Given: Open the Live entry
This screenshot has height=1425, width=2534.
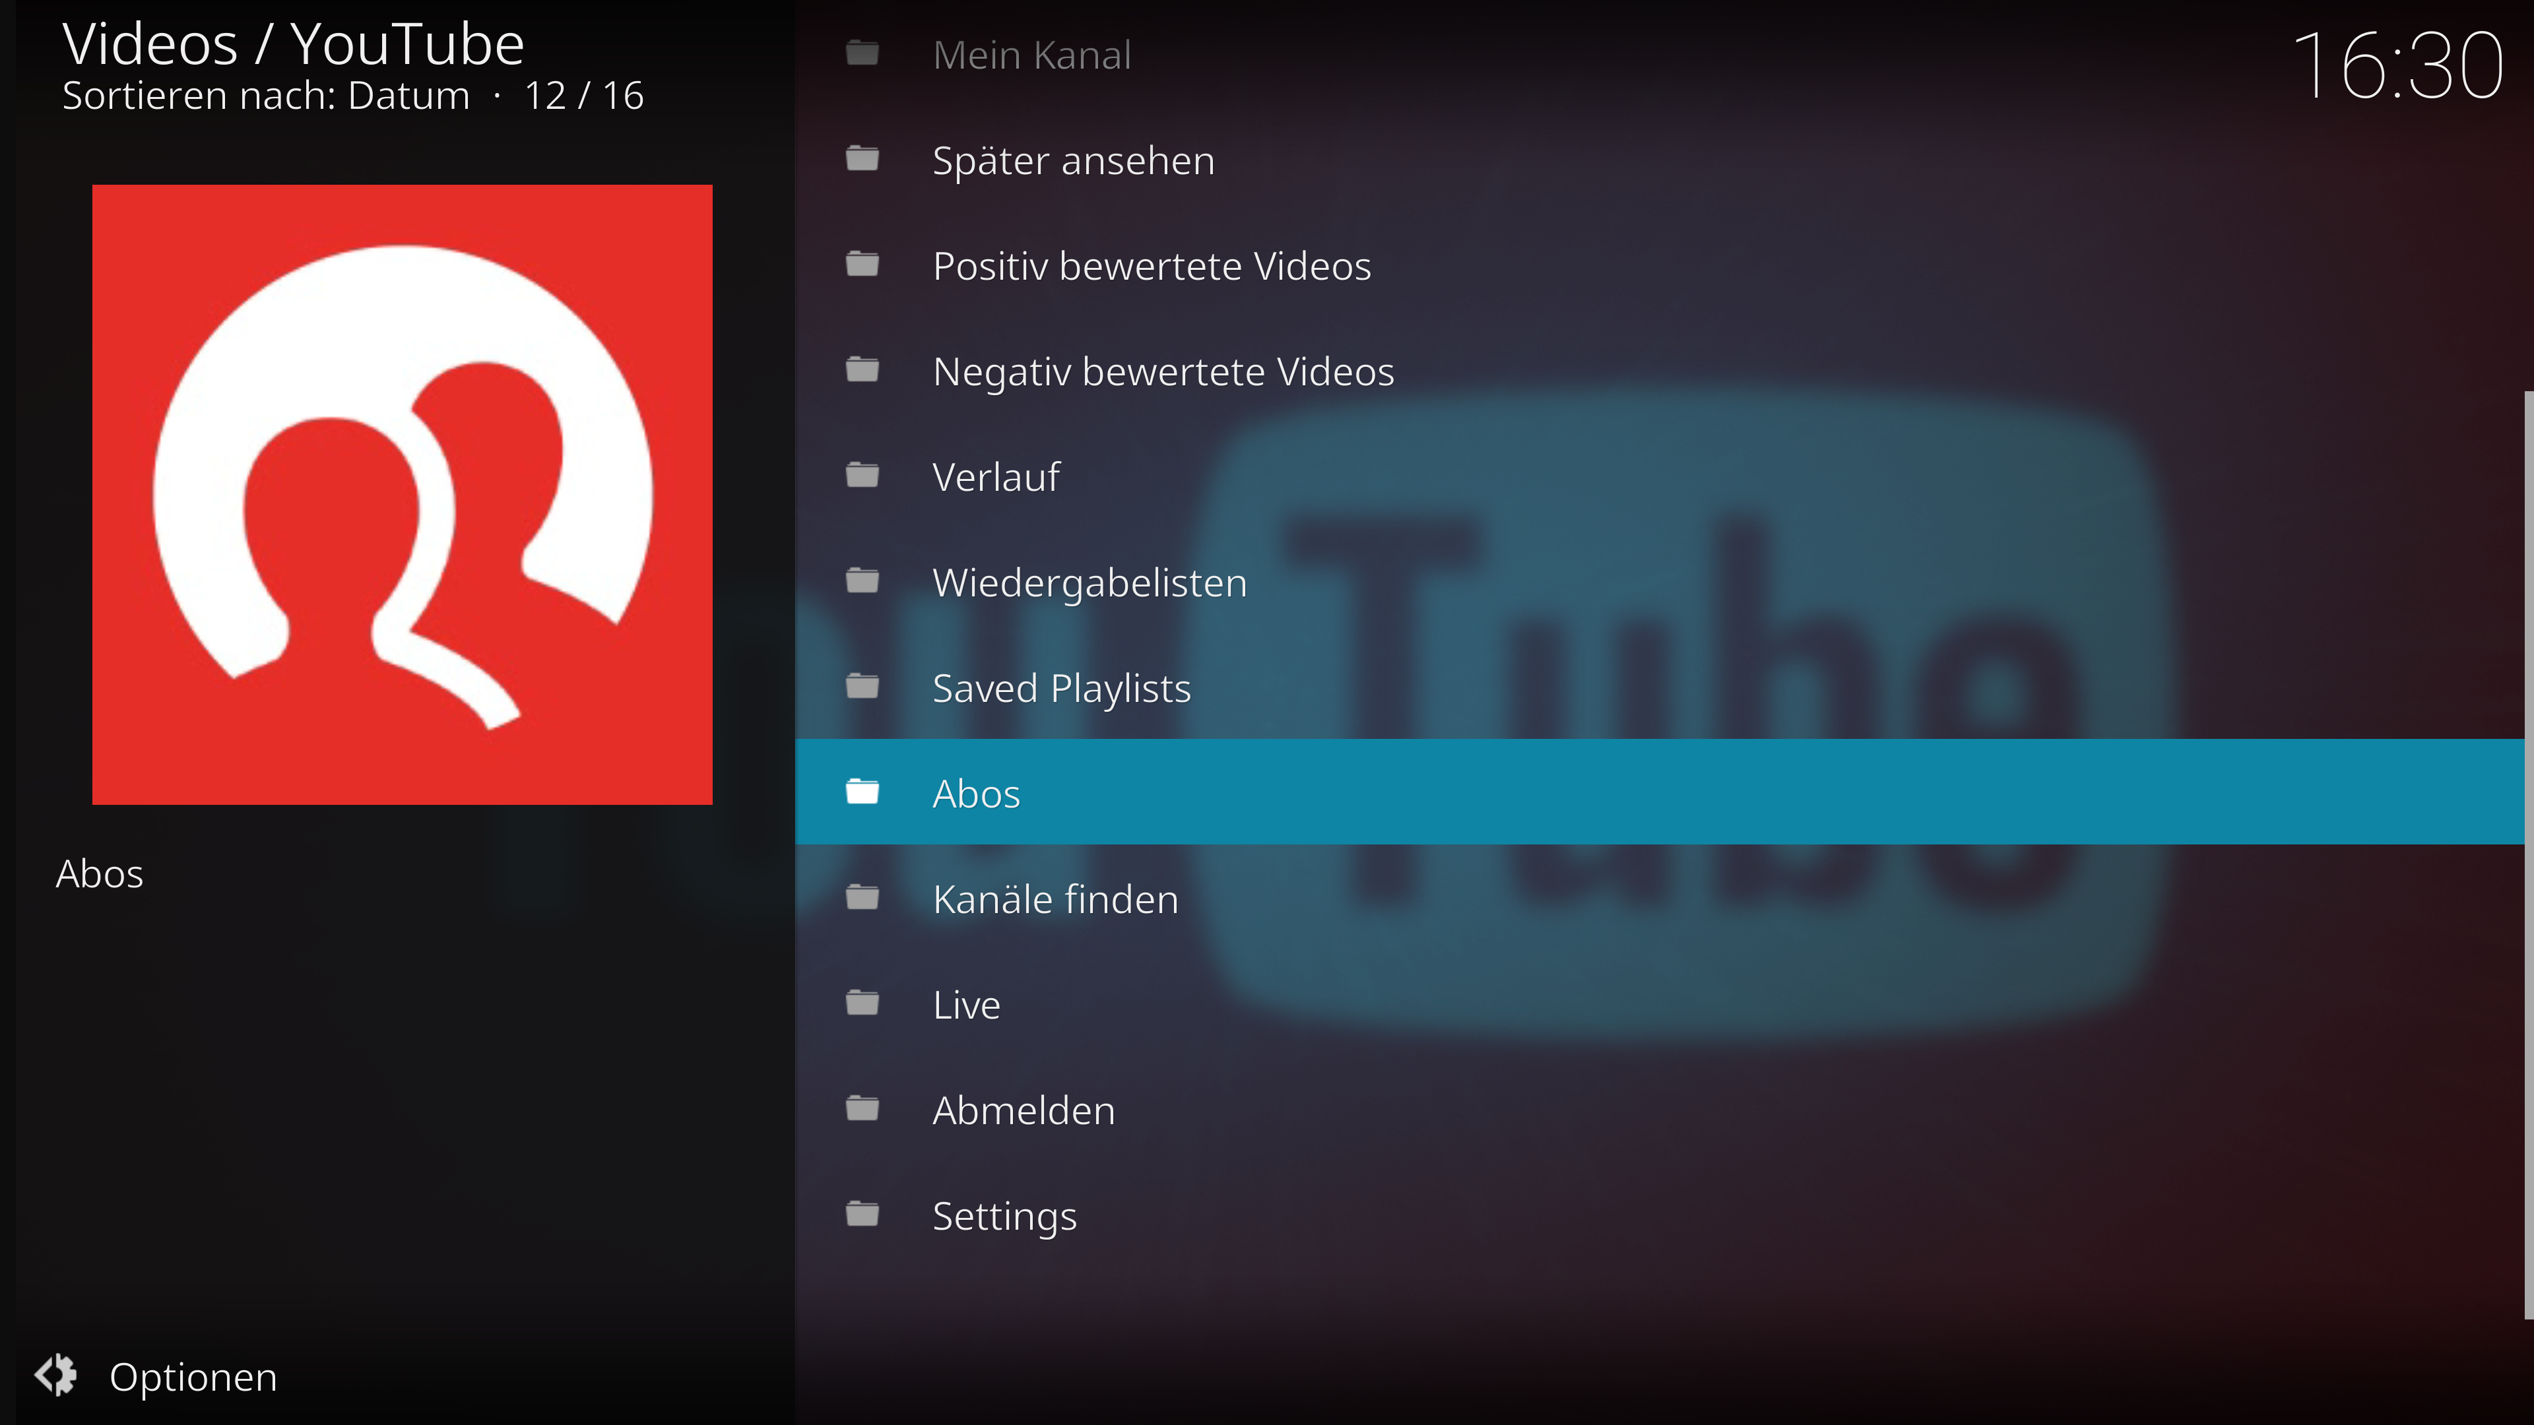Looking at the screenshot, I should [1660, 1004].
